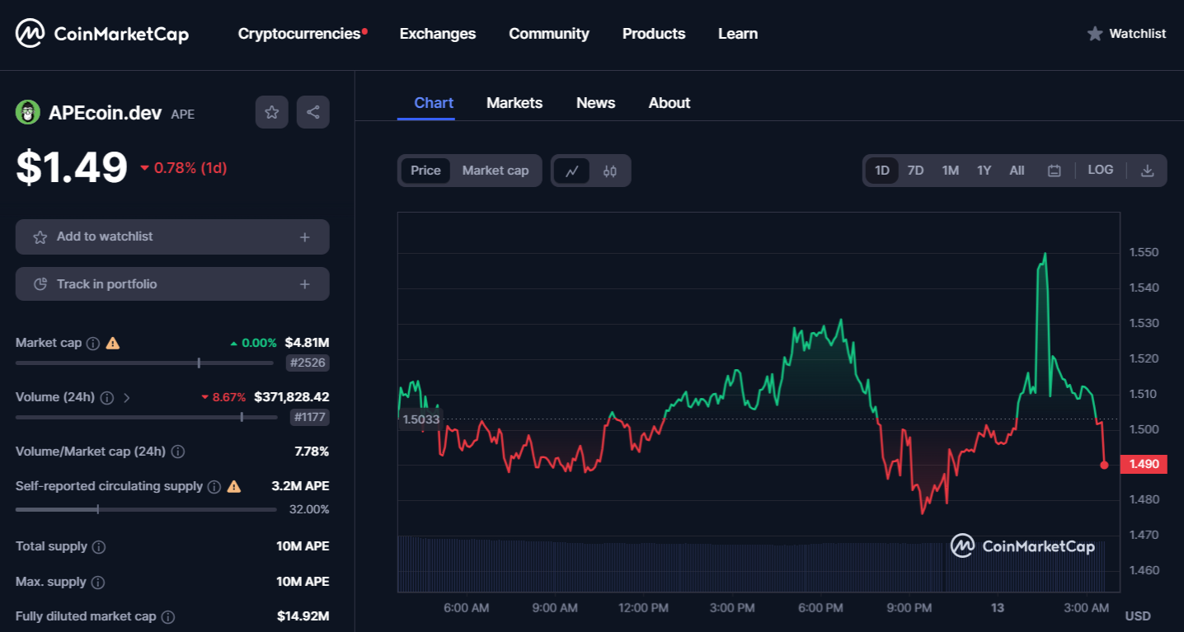Click Max. supply info icon
1184x632 pixels.
click(98, 583)
